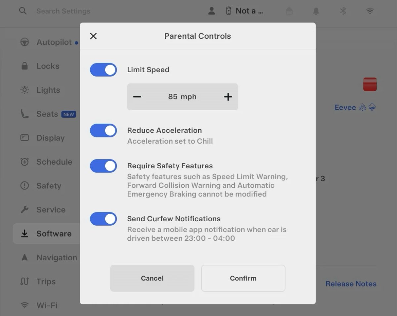Turn off Reduce Acceleration toggle
This screenshot has height=316, width=397.
[104, 131]
